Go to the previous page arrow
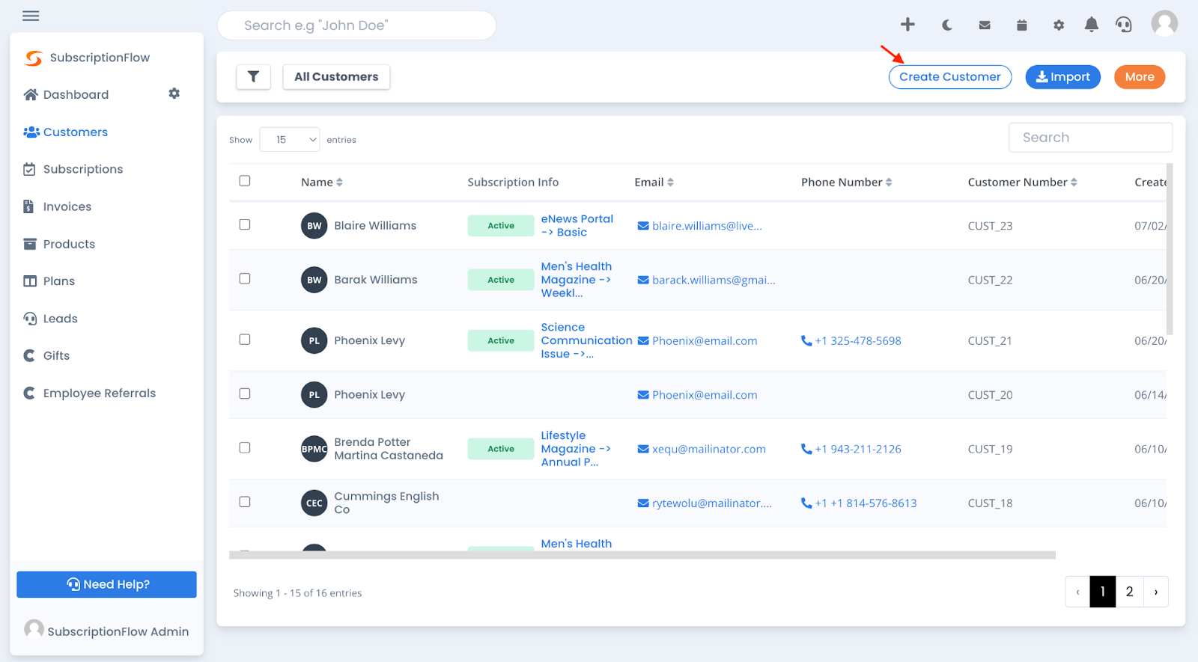The image size is (1198, 662). [1078, 592]
